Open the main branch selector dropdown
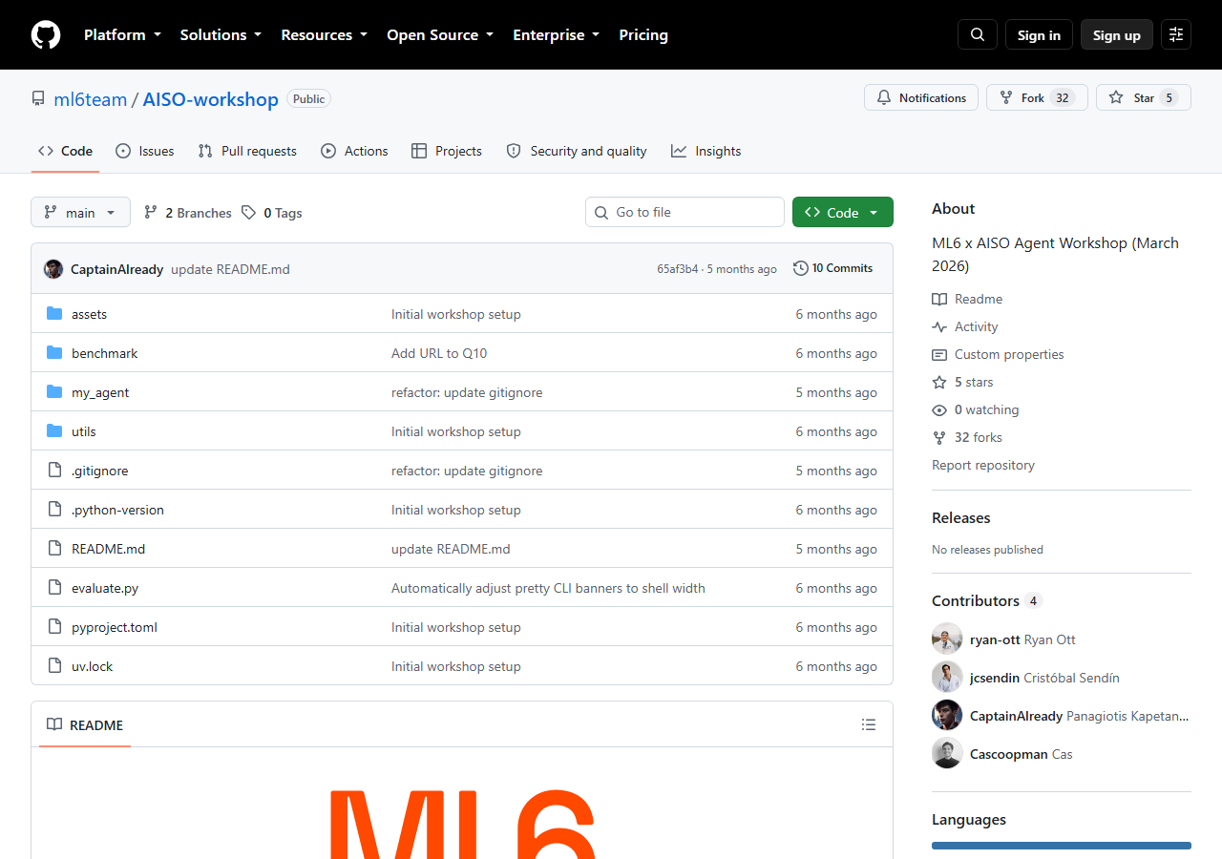This screenshot has width=1222, height=859. click(80, 212)
